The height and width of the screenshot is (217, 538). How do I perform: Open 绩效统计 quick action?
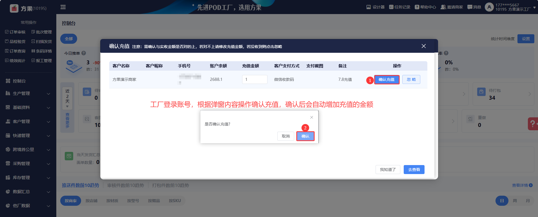15,61
